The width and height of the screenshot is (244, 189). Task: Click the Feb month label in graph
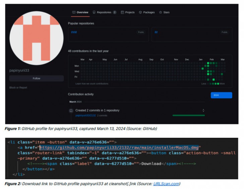pos(211,59)
